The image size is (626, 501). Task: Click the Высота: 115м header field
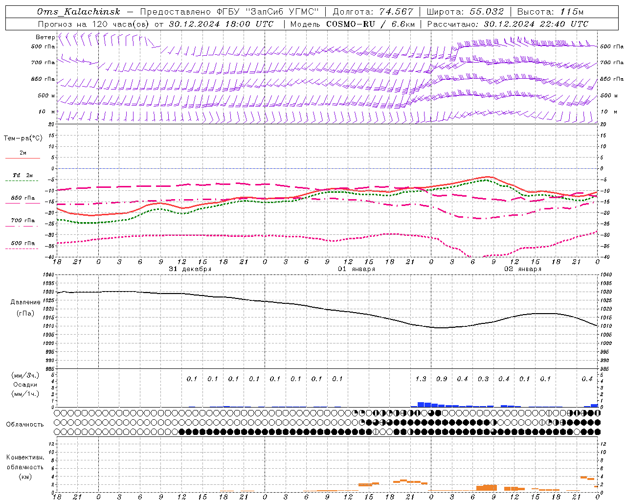click(550, 12)
